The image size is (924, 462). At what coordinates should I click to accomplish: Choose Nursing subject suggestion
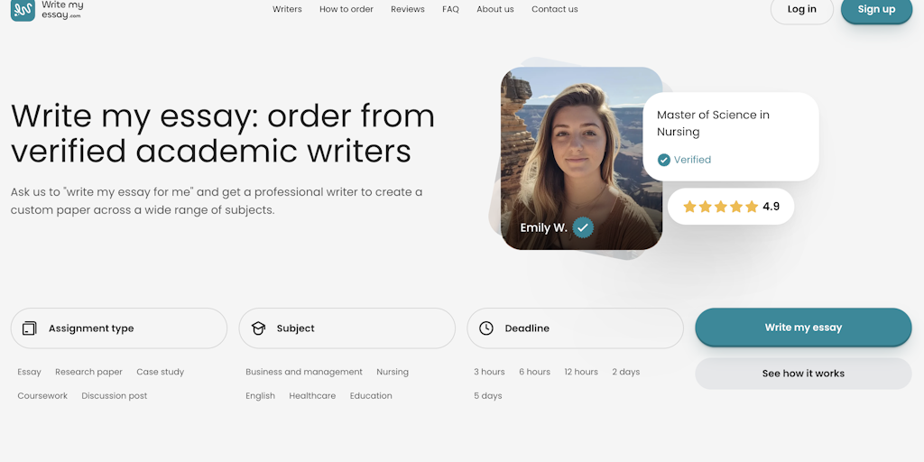tap(393, 372)
